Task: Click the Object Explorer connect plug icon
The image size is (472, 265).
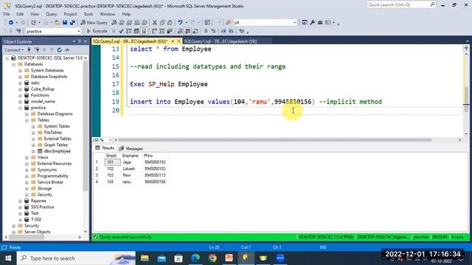Action: 29,50
